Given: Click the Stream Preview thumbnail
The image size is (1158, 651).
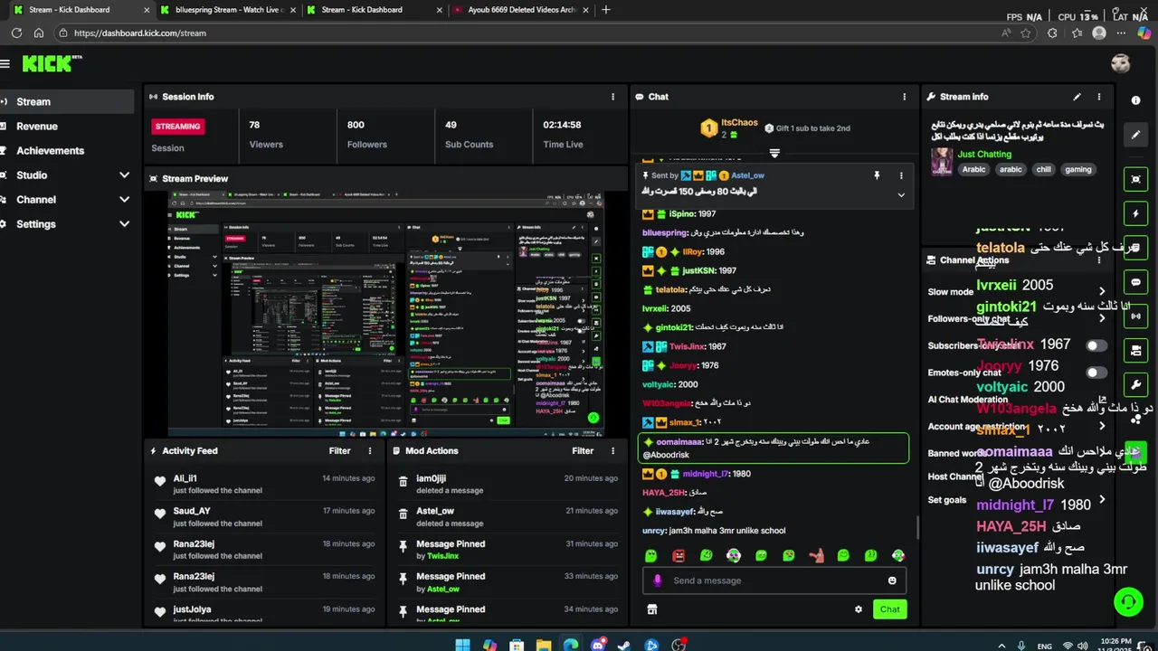Looking at the screenshot, I should click(385, 314).
